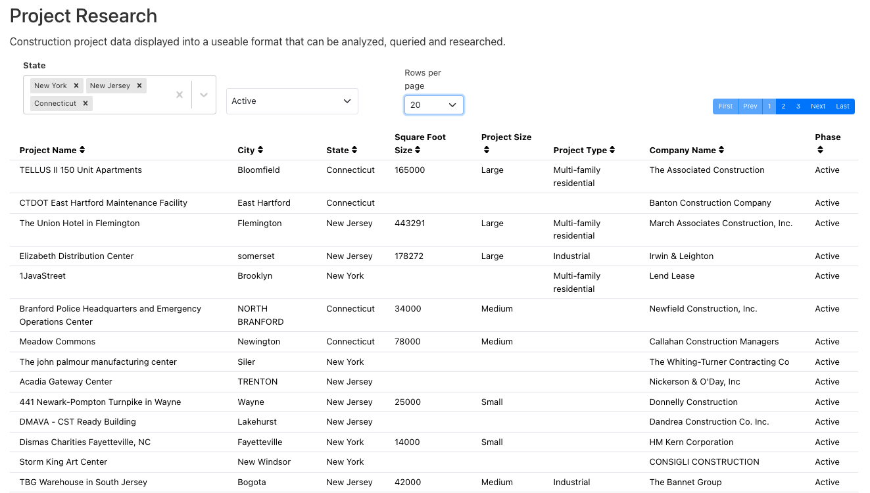Viewport: 870px width, 493px height.
Task: Go to page 3 of results
Action: pos(798,106)
